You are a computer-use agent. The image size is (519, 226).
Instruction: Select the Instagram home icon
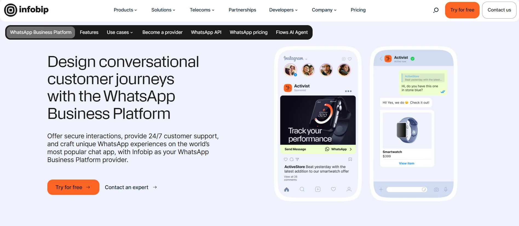point(286,189)
